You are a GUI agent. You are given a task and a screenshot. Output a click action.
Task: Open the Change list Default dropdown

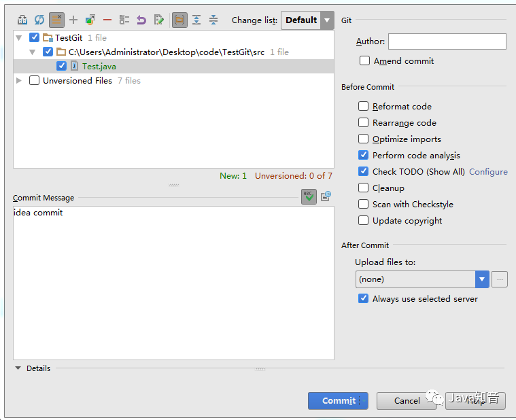[x=308, y=20]
